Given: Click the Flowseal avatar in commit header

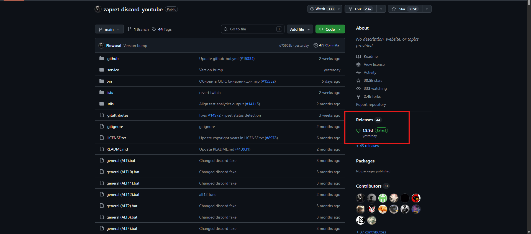Looking at the screenshot, I should point(101,45).
